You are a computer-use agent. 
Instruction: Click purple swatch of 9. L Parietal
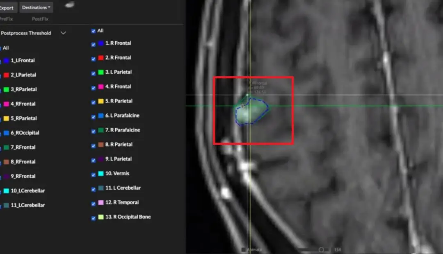[x=101, y=159]
